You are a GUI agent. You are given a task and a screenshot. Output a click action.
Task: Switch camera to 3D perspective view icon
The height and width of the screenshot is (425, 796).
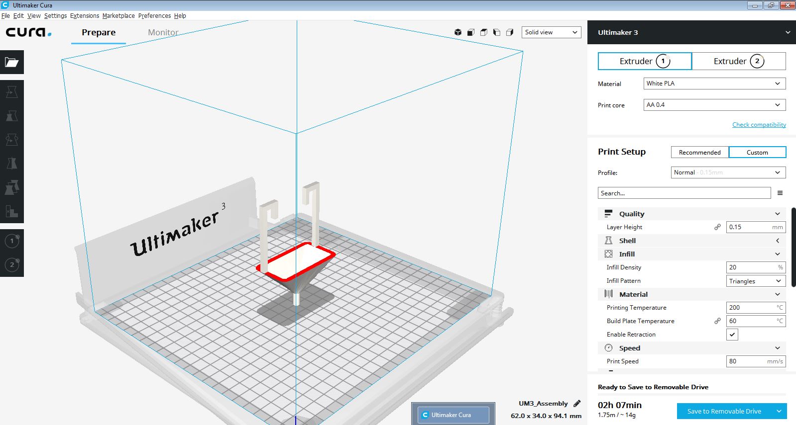[458, 32]
